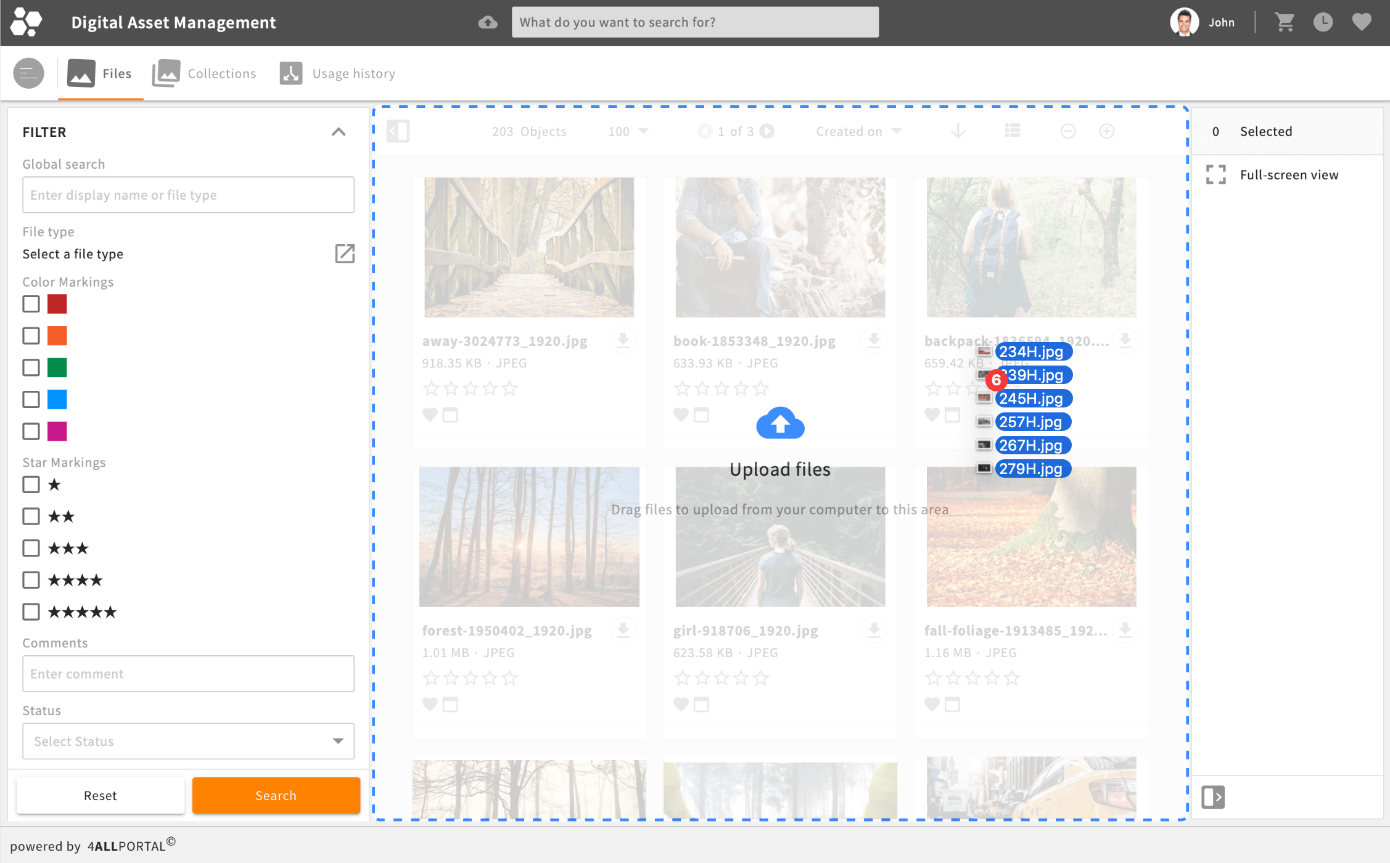Go to next page arrow
This screenshot has height=863, width=1390.
(767, 131)
